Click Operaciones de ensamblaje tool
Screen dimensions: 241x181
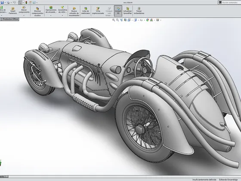pos(51,9)
